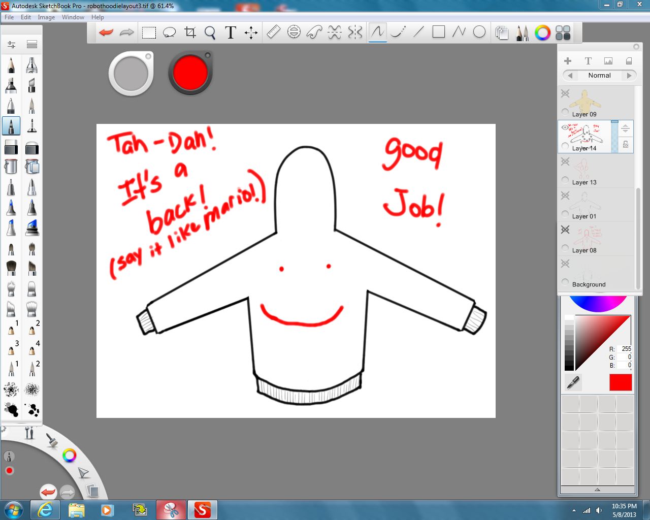Show the hidden Layer 09

click(565, 93)
